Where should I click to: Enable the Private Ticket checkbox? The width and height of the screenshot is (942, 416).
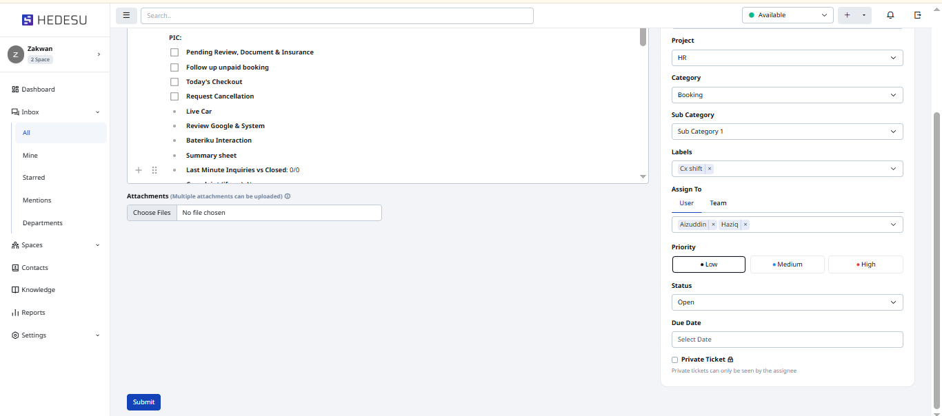tap(675, 360)
